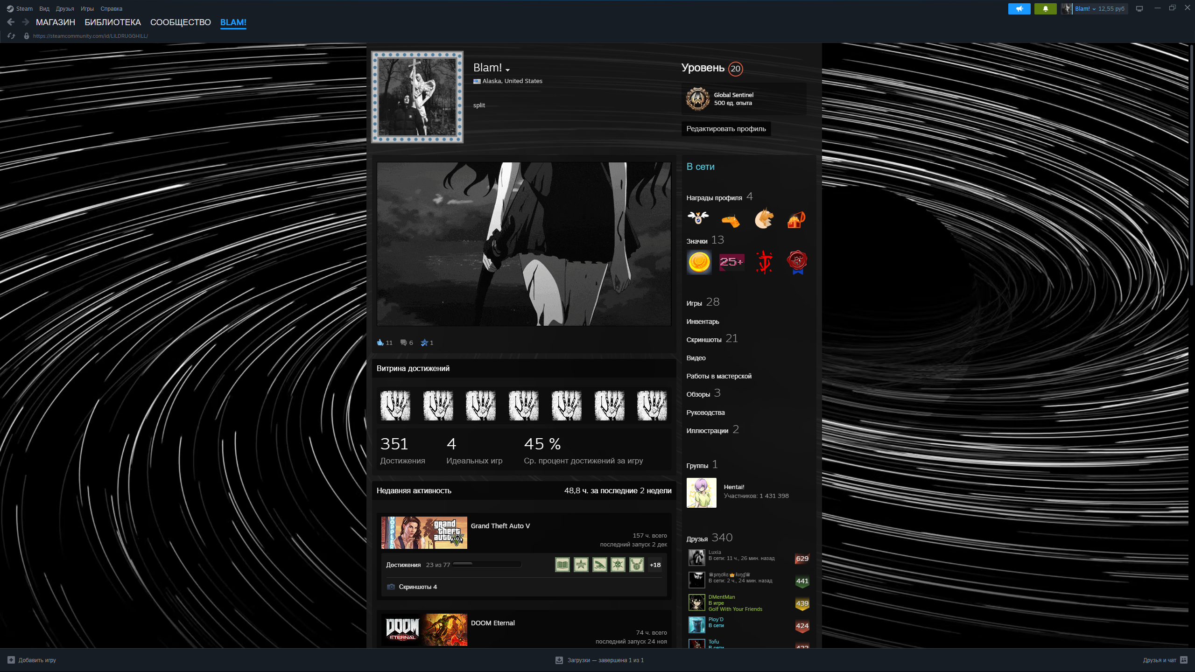The width and height of the screenshot is (1195, 672).
Task: Open friend DMentMan's profile
Action: click(x=722, y=597)
